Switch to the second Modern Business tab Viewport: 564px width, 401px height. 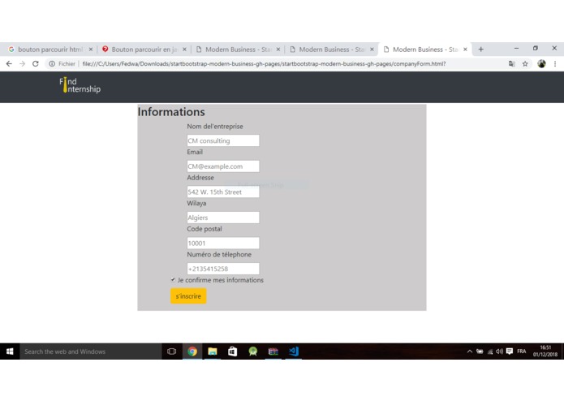[x=331, y=50]
